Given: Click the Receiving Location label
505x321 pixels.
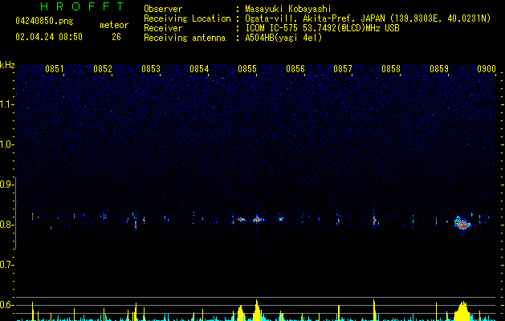Looking at the screenshot, I should (x=187, y=18).
